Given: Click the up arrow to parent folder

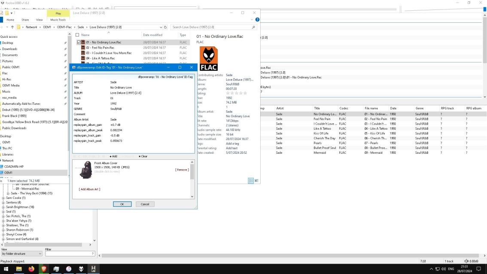Looking at the screenshot, I should click(12, 27).
